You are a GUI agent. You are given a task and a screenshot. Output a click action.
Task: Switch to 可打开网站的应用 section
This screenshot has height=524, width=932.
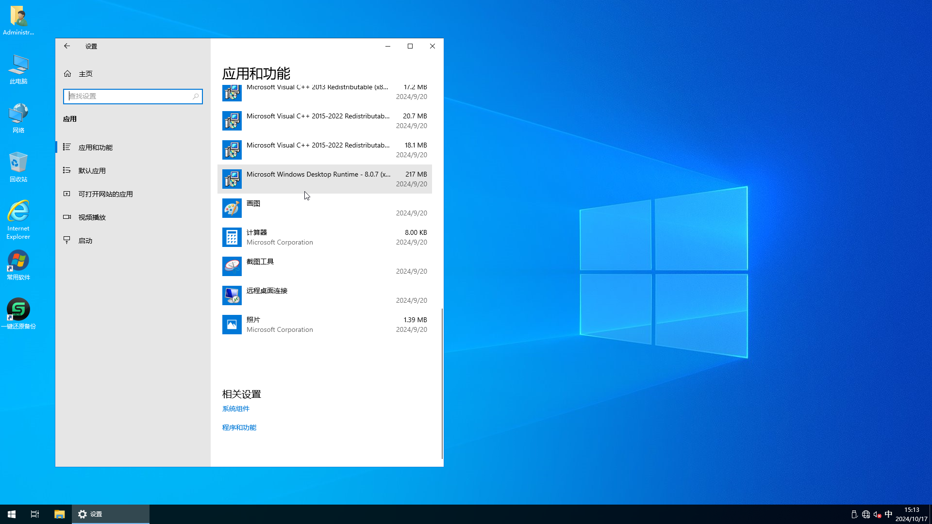tap(133, 194)
